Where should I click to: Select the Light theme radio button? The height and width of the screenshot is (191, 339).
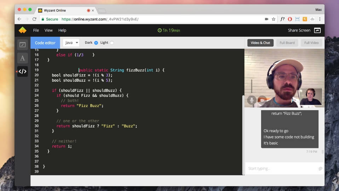(x=112, y=43)
